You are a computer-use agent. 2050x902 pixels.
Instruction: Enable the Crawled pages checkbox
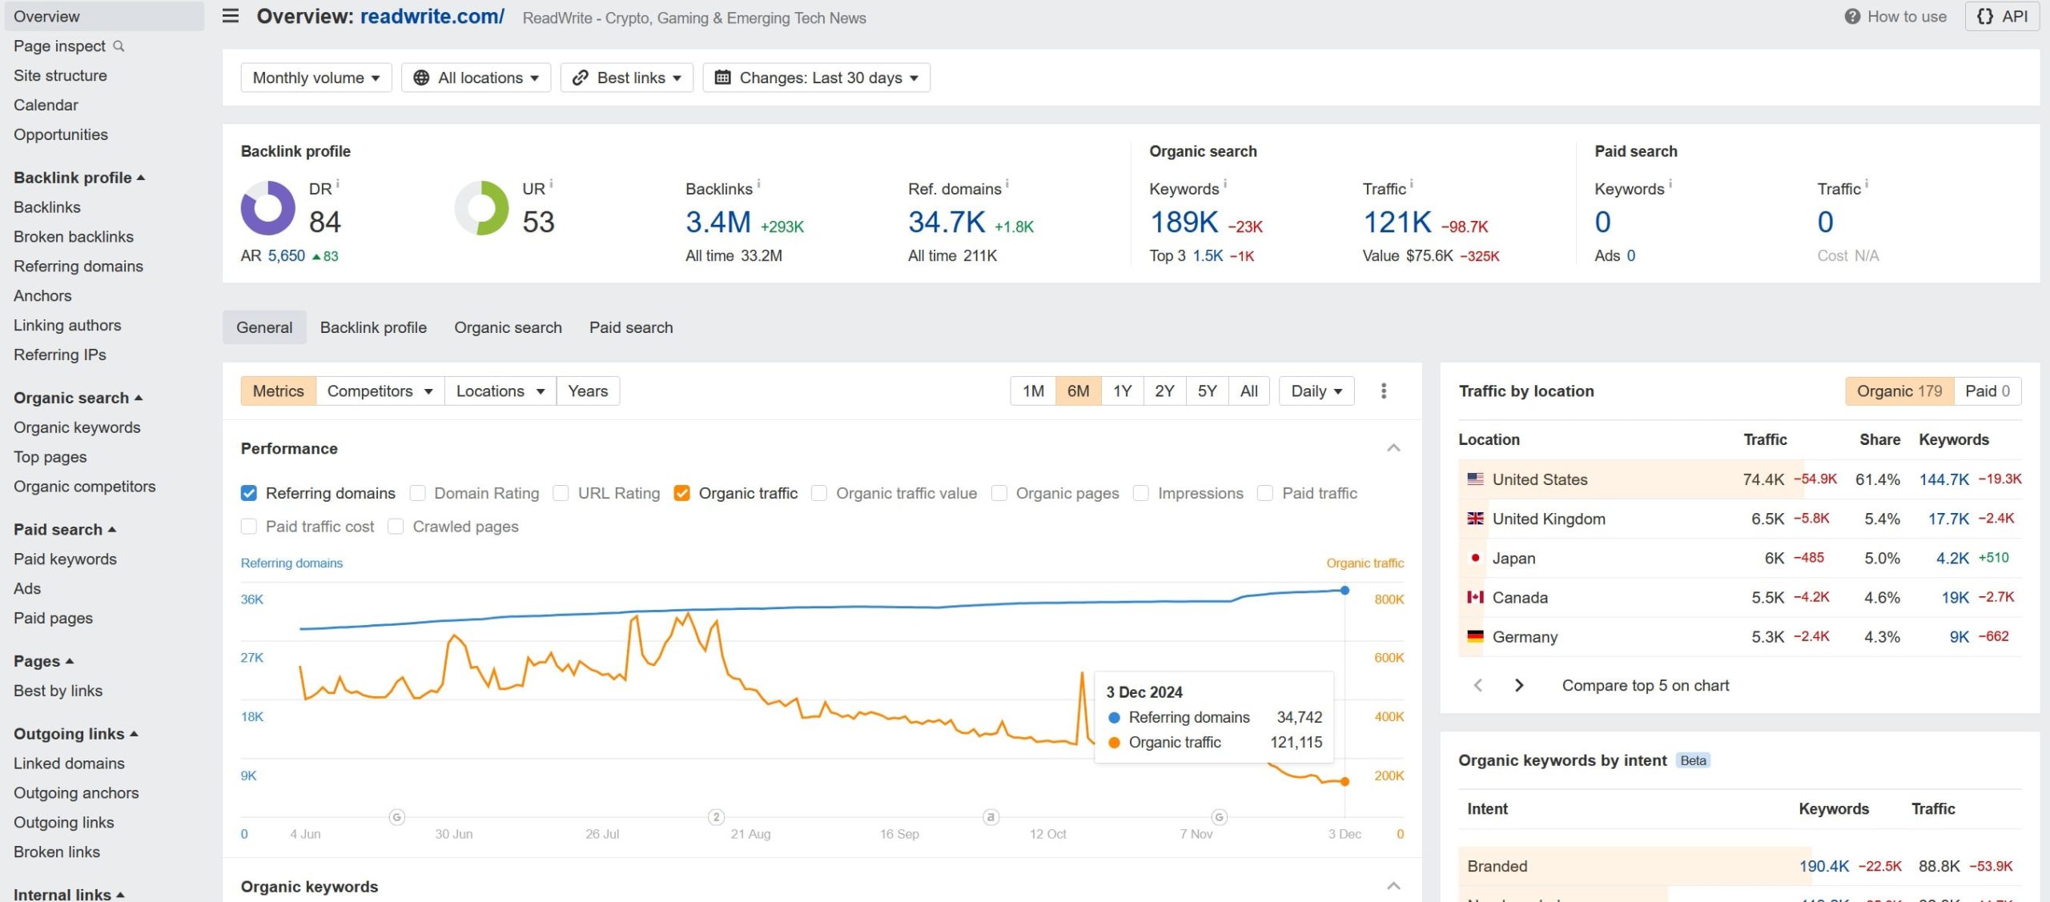pos(396,527)
